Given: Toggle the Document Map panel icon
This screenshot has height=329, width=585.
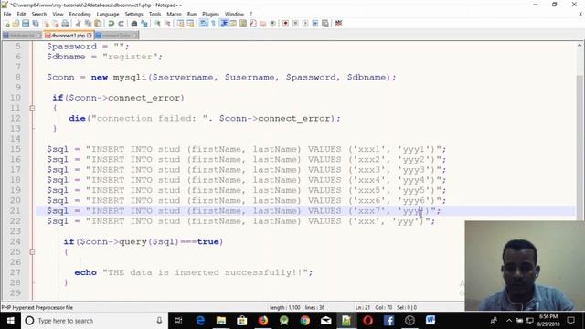Looking at the screenshot, I should [243, 23].
